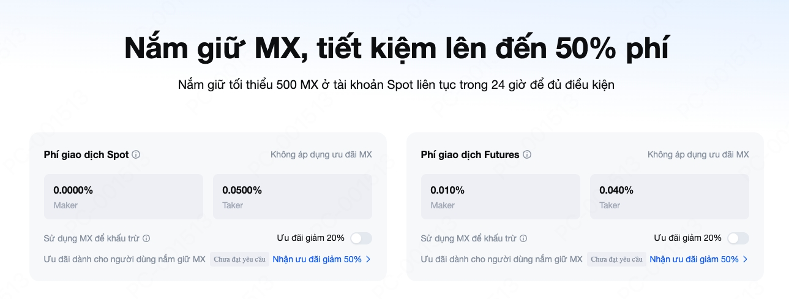Enable the Spot 20% MX discount toggle
Image resolution: width=789 pixels, height=299 pixels.
[361, 238]
